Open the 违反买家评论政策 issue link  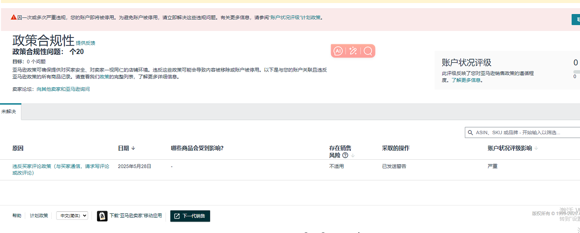[x=61, y=170]
